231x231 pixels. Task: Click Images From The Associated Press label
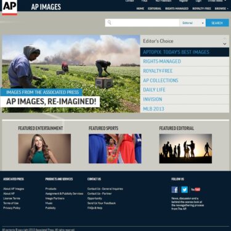point(43,92)
